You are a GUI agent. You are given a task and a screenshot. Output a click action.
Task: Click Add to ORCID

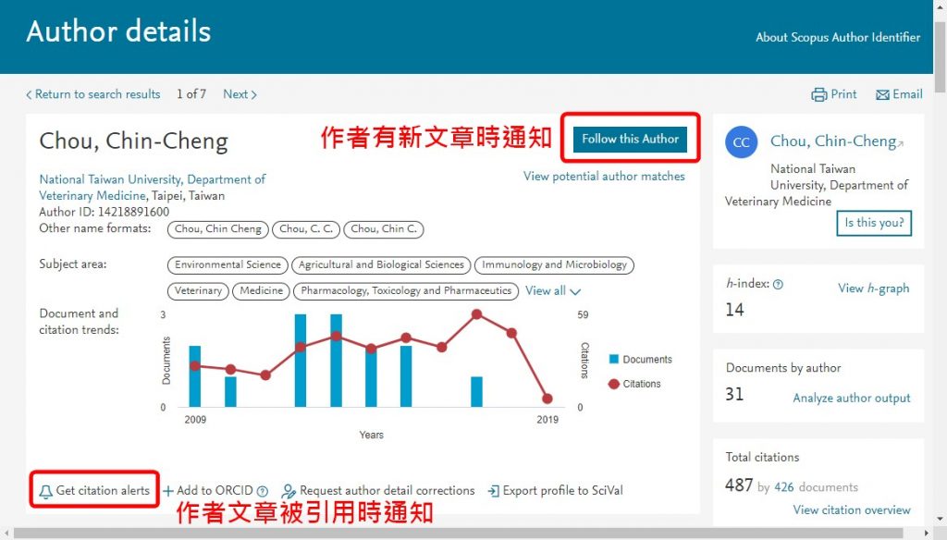point(215,490)
